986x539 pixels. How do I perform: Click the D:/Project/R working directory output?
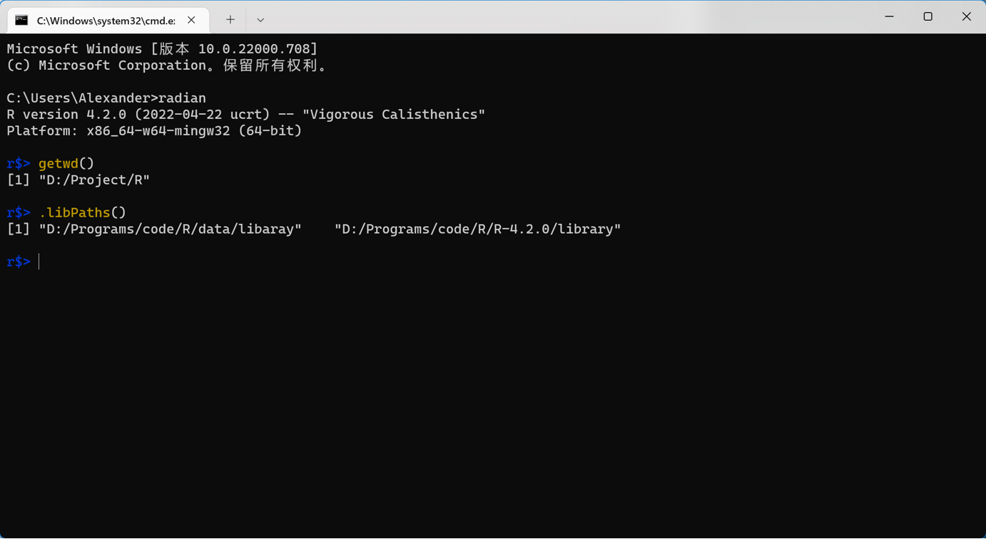point(94,180)
